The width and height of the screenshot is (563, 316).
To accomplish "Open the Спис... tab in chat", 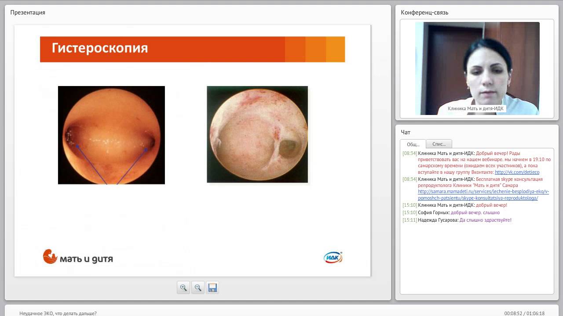I will pyautogui.click(x=439, y=144).
